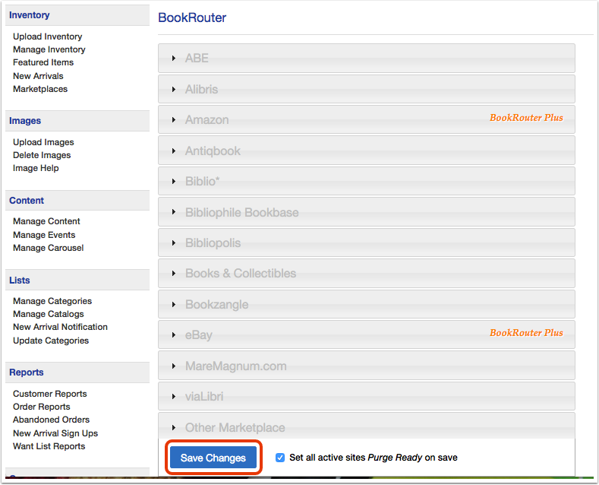Expand the Books & Collectibles section
The height and width of the screenshot is (485, 599).
(367, 274)
